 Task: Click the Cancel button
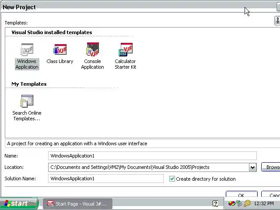coord(271,194)
